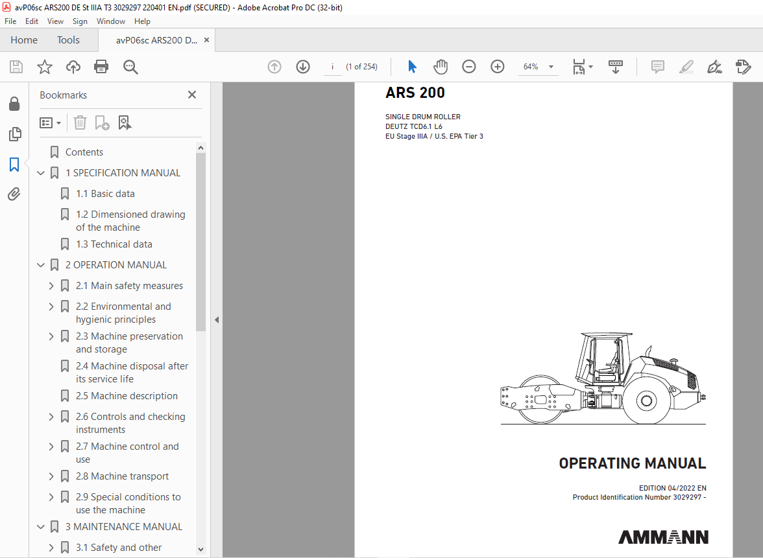
Task: Open the find text magnifier tool
Action: tap(130, 67)
